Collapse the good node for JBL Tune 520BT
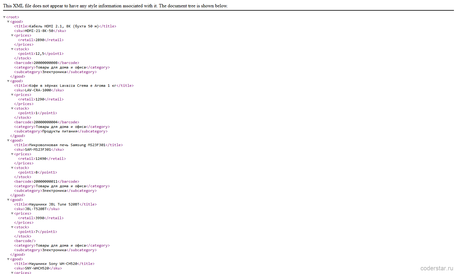 tap(8, 200)
